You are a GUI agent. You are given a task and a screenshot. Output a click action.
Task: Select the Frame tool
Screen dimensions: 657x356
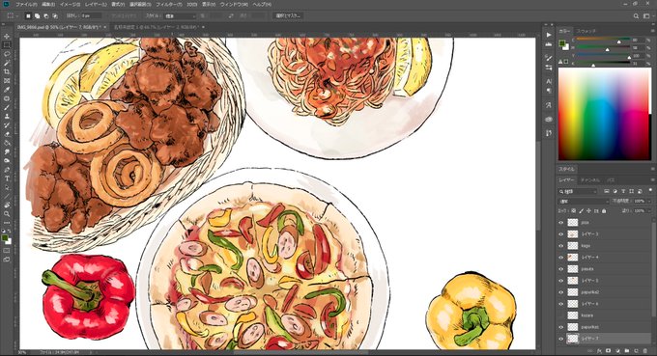(7, 81)
